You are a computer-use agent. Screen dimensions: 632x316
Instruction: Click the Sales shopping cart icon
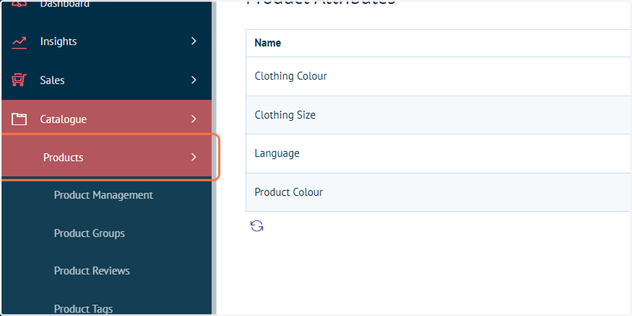click(x=19, y=80)
